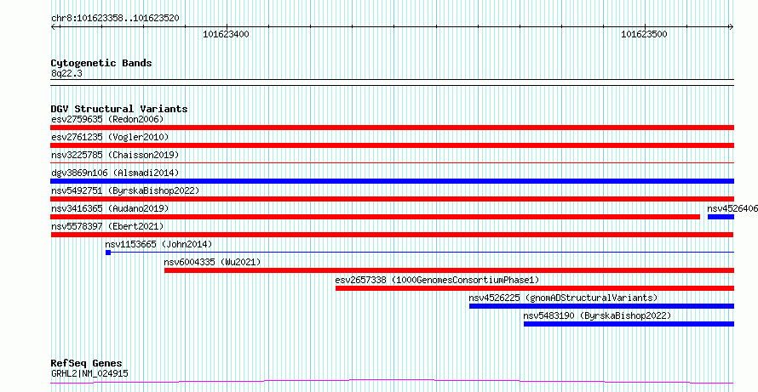Click the nsv4526225 (gnomADStructuralVariants) label
Screen dimensions: 758x392
pyautogui.click(x=563, y=298)
